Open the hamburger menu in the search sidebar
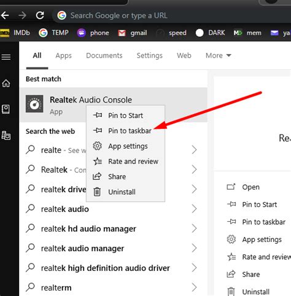The image size is (291, 296). [6, 57]
